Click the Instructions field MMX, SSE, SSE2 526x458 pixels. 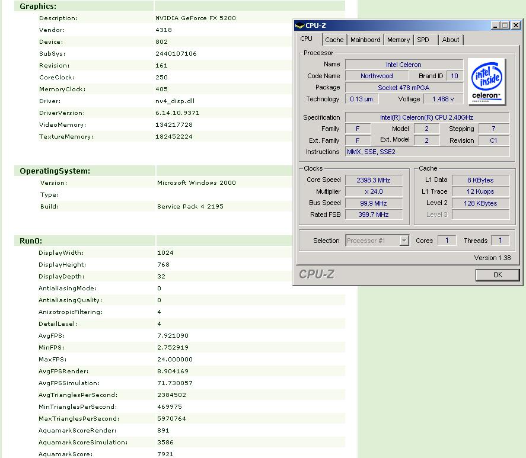[427, 152]
